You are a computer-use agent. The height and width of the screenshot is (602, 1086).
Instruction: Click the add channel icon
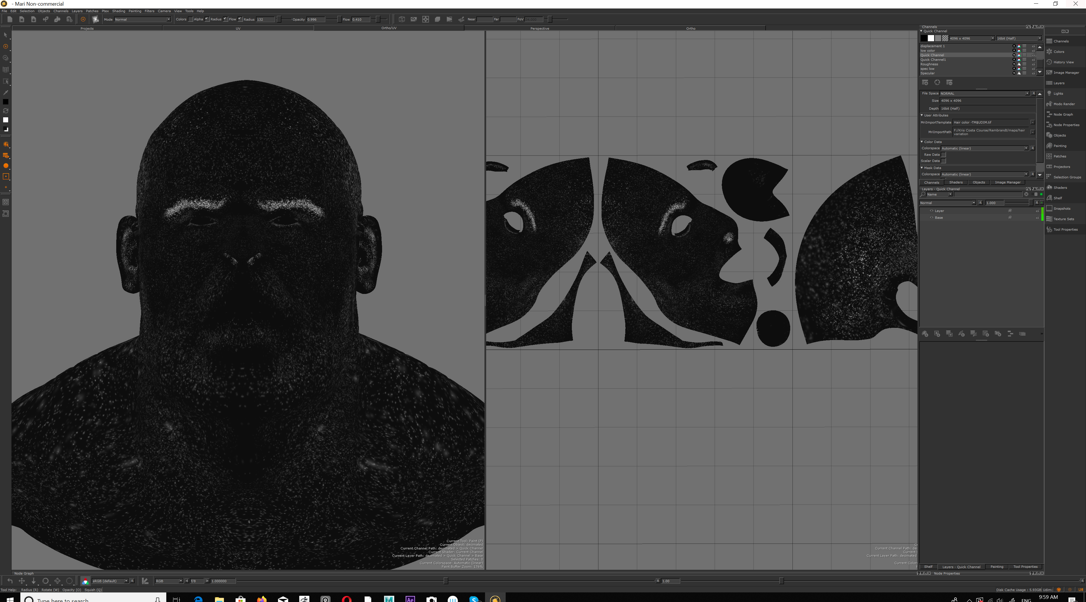925,83
